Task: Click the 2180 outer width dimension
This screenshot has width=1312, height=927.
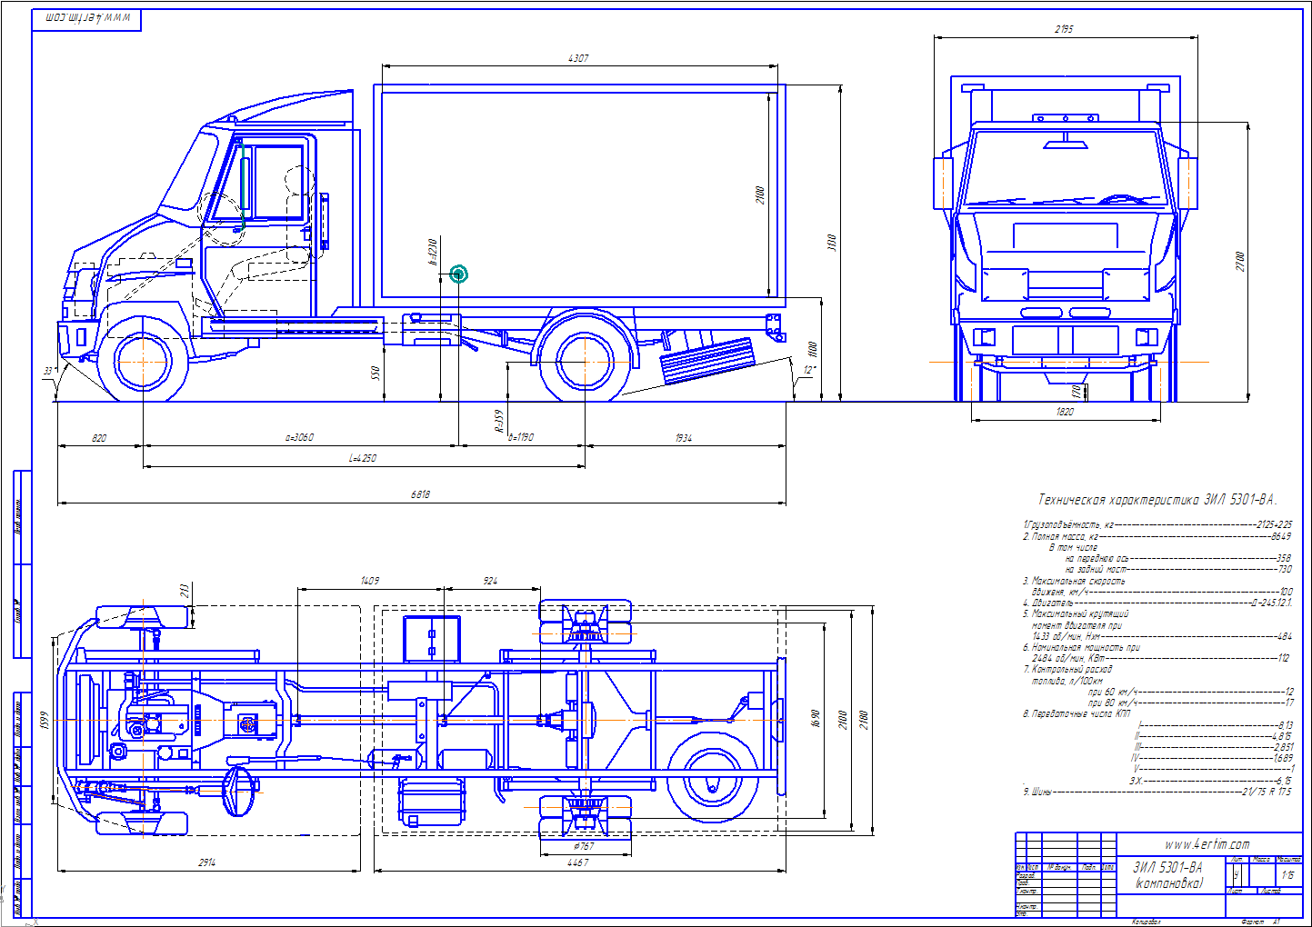Action: click(863, 720)
